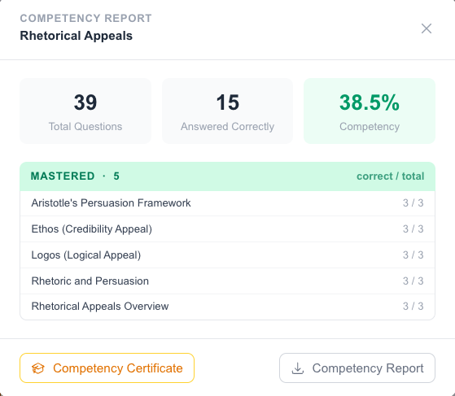Open the Competency Certificate button
Screen dimensions: 455x396
(x=107, y=368)
